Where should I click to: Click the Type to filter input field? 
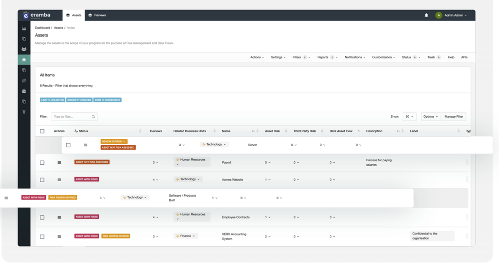point(74,116)
